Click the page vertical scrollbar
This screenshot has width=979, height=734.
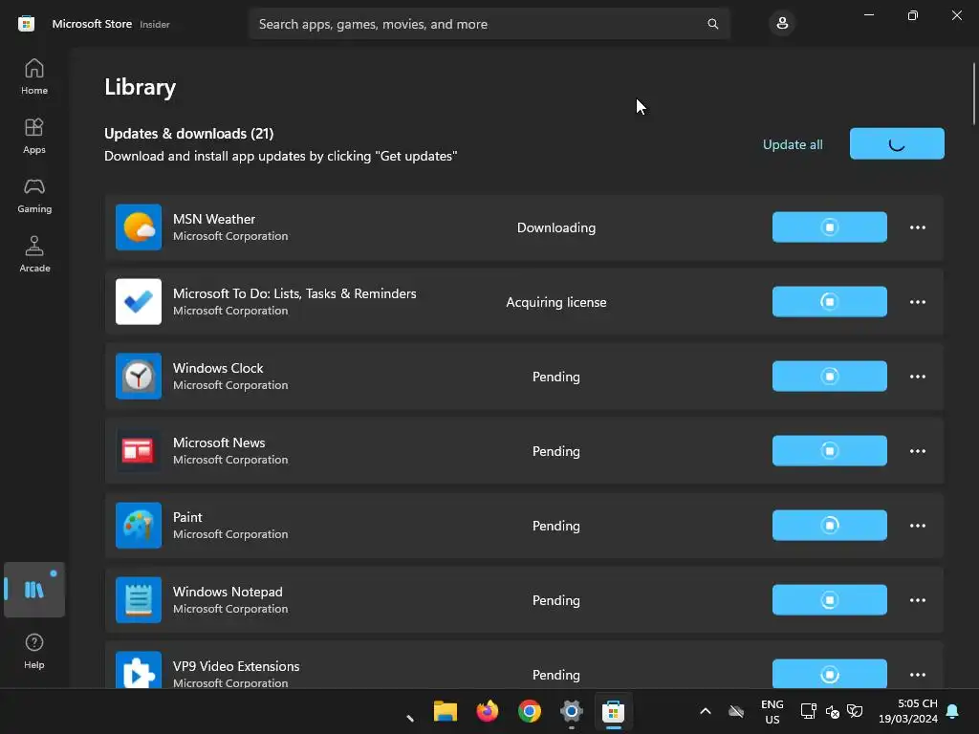[x=973, y=94]
